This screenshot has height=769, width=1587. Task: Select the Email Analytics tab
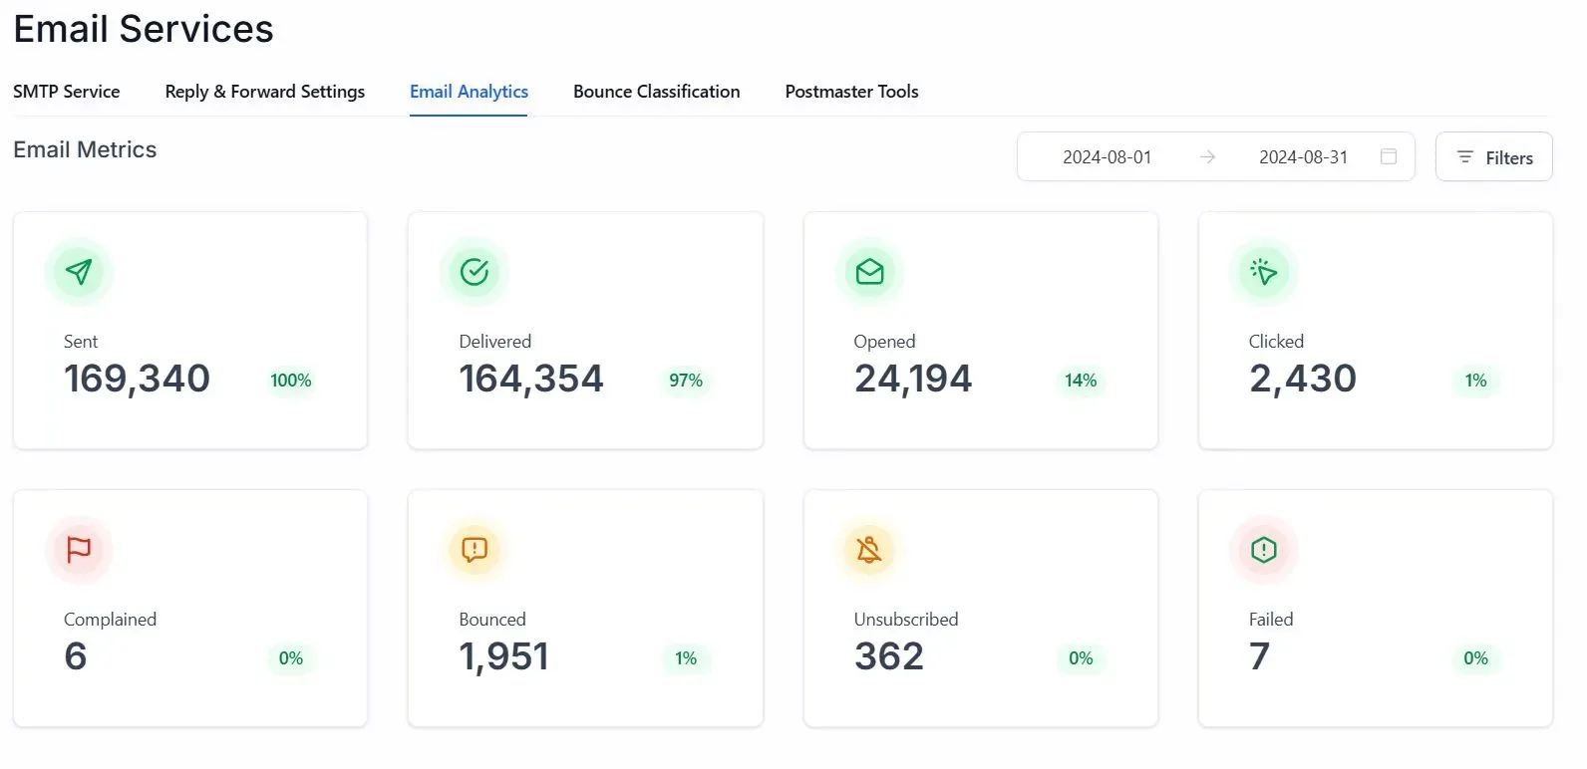point(469,92)
